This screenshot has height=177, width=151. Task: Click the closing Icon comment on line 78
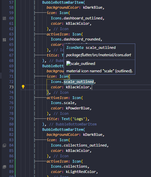click(x=61, y=113)
